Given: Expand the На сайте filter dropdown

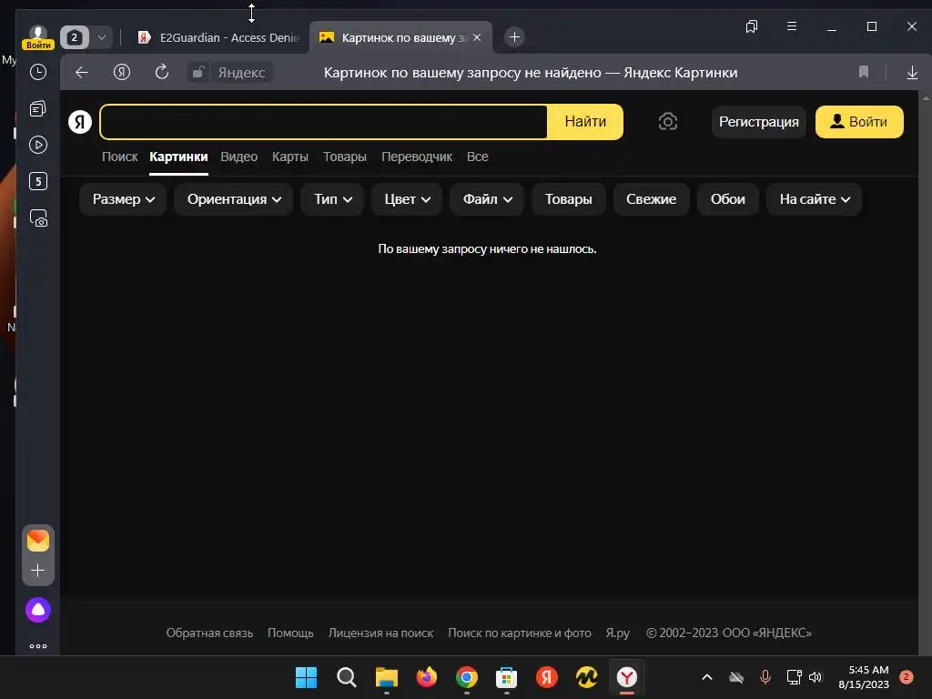Looking at the screenshot, I should coord(814,199).
